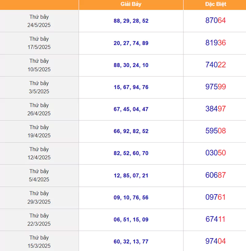Select the 17/5/2025 date cell
The image size is (246, 251).
click(39, 43)
